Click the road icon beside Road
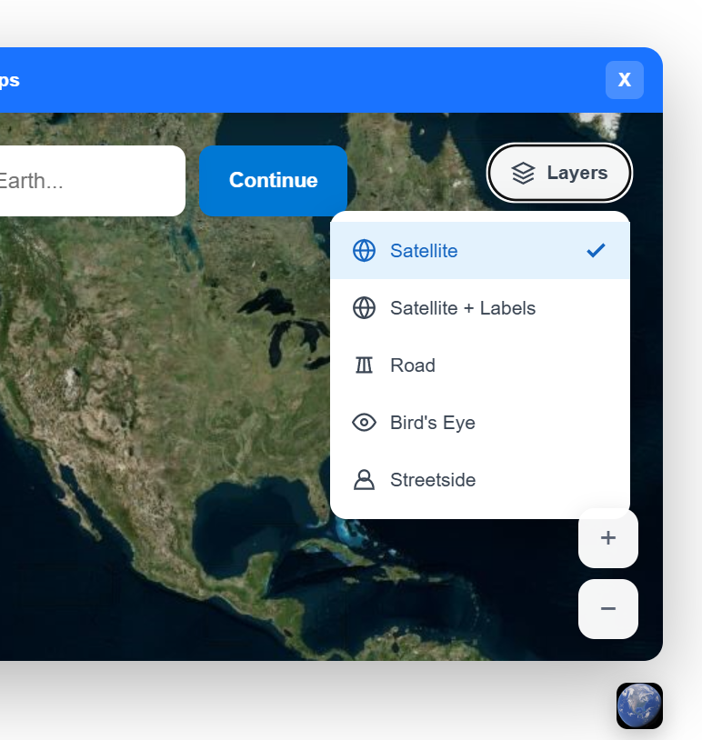 click(x=364, y=365)
